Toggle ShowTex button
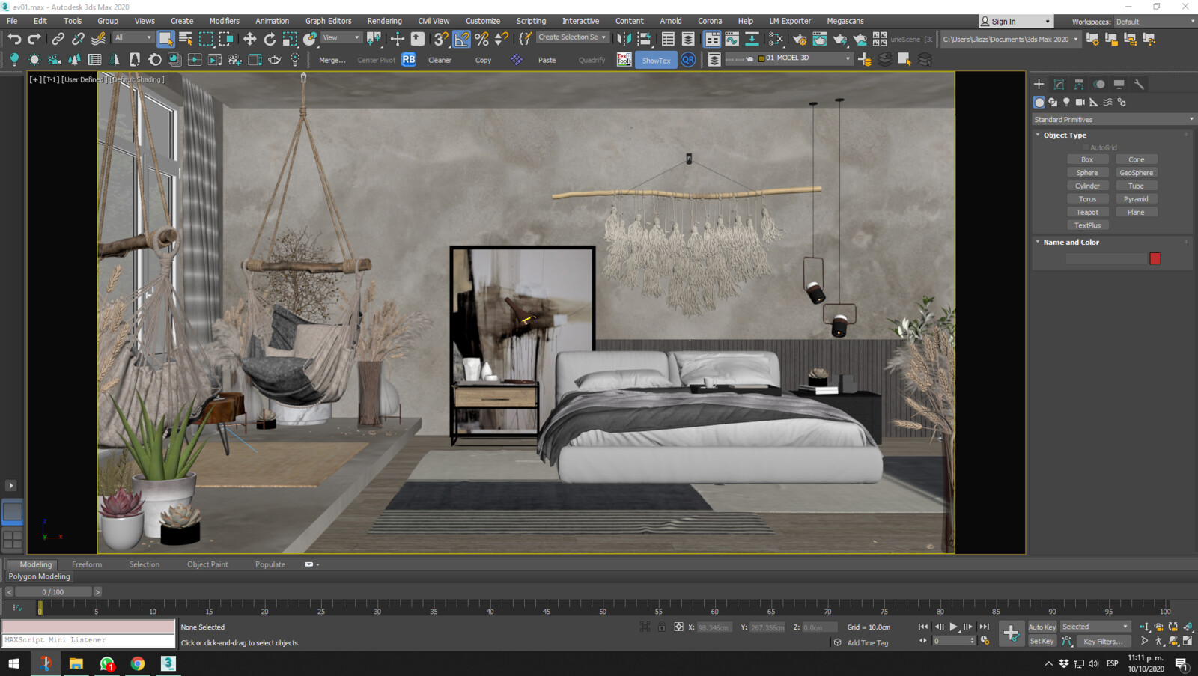The width and height of the screenshot is (1198, 676). coord(656,60)
